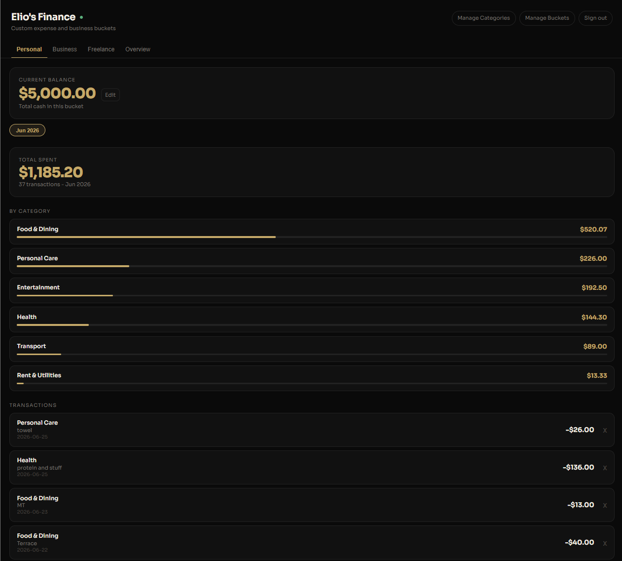
Task: Click the 2026-06-23 transaction date
Action: (33, 512)
